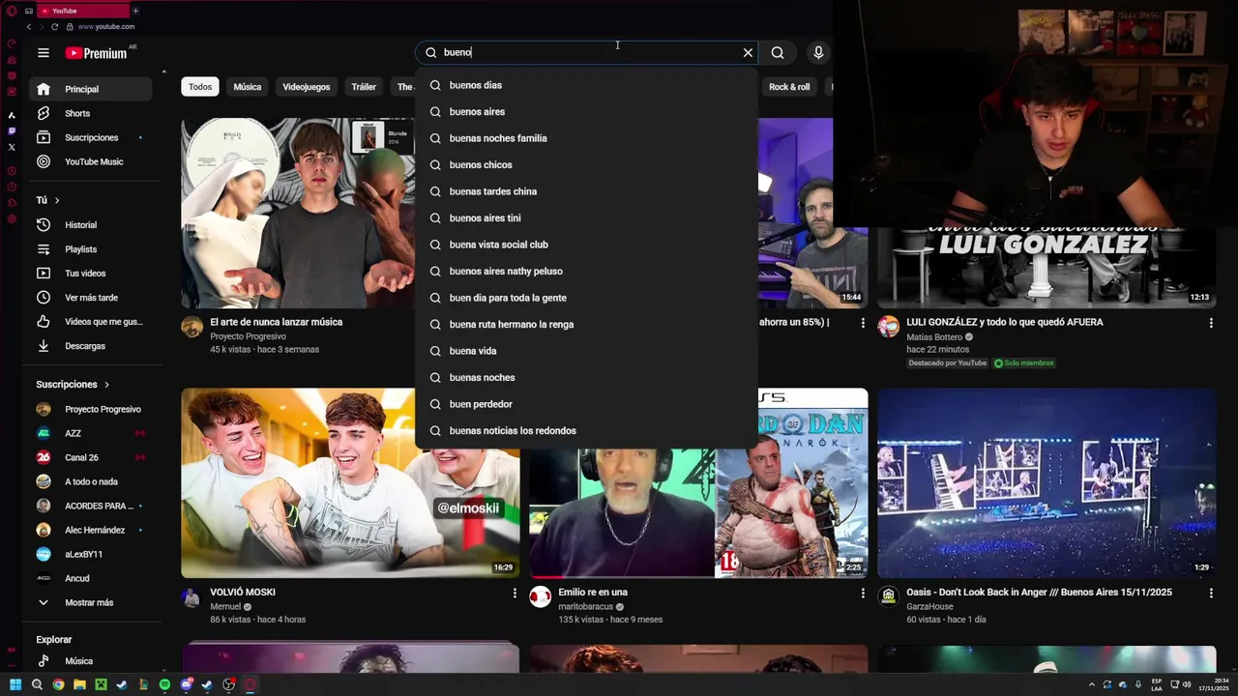Screen dimensions: 1238x696
Task: Go back with the browser back arrow
Action: point(29,27)
